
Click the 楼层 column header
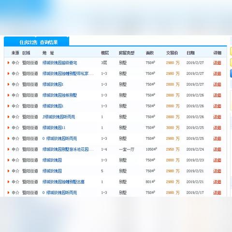point(105,53)
